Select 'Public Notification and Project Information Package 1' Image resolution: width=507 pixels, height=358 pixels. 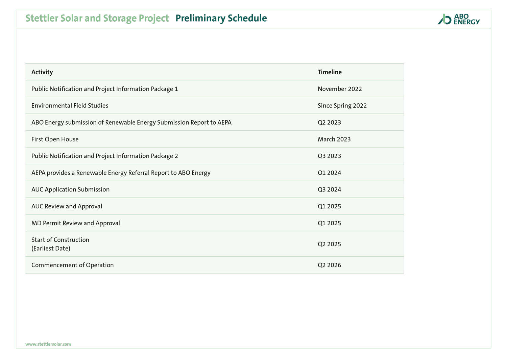pyautogui.click(x=105, y=89)
